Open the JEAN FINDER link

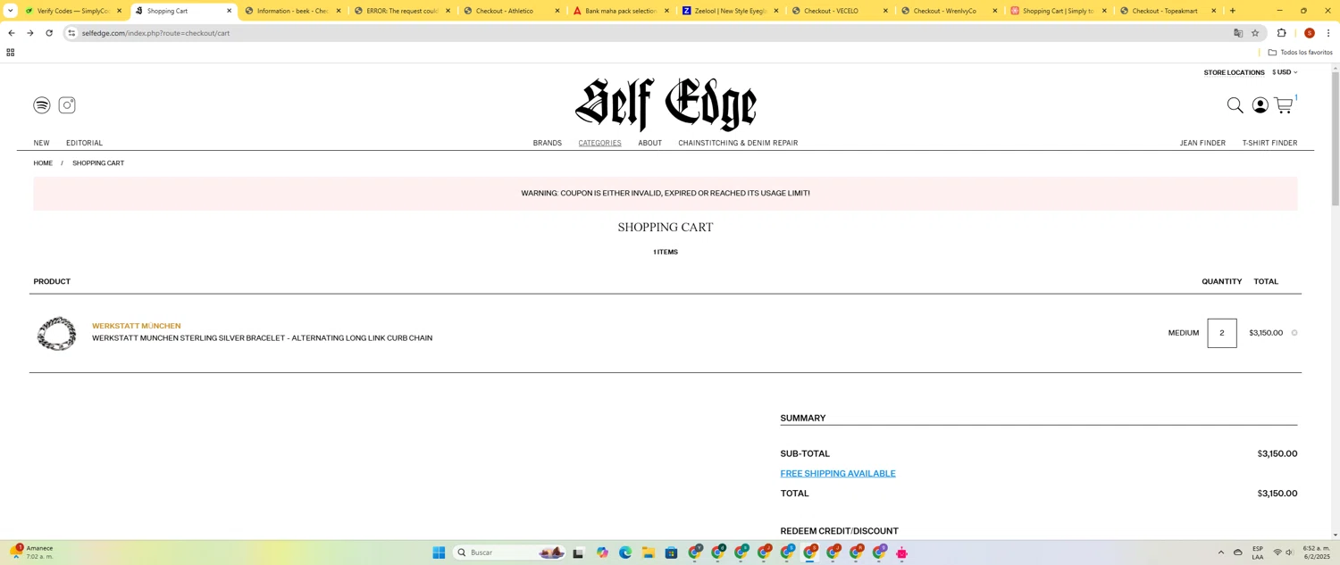[1202, 143]
